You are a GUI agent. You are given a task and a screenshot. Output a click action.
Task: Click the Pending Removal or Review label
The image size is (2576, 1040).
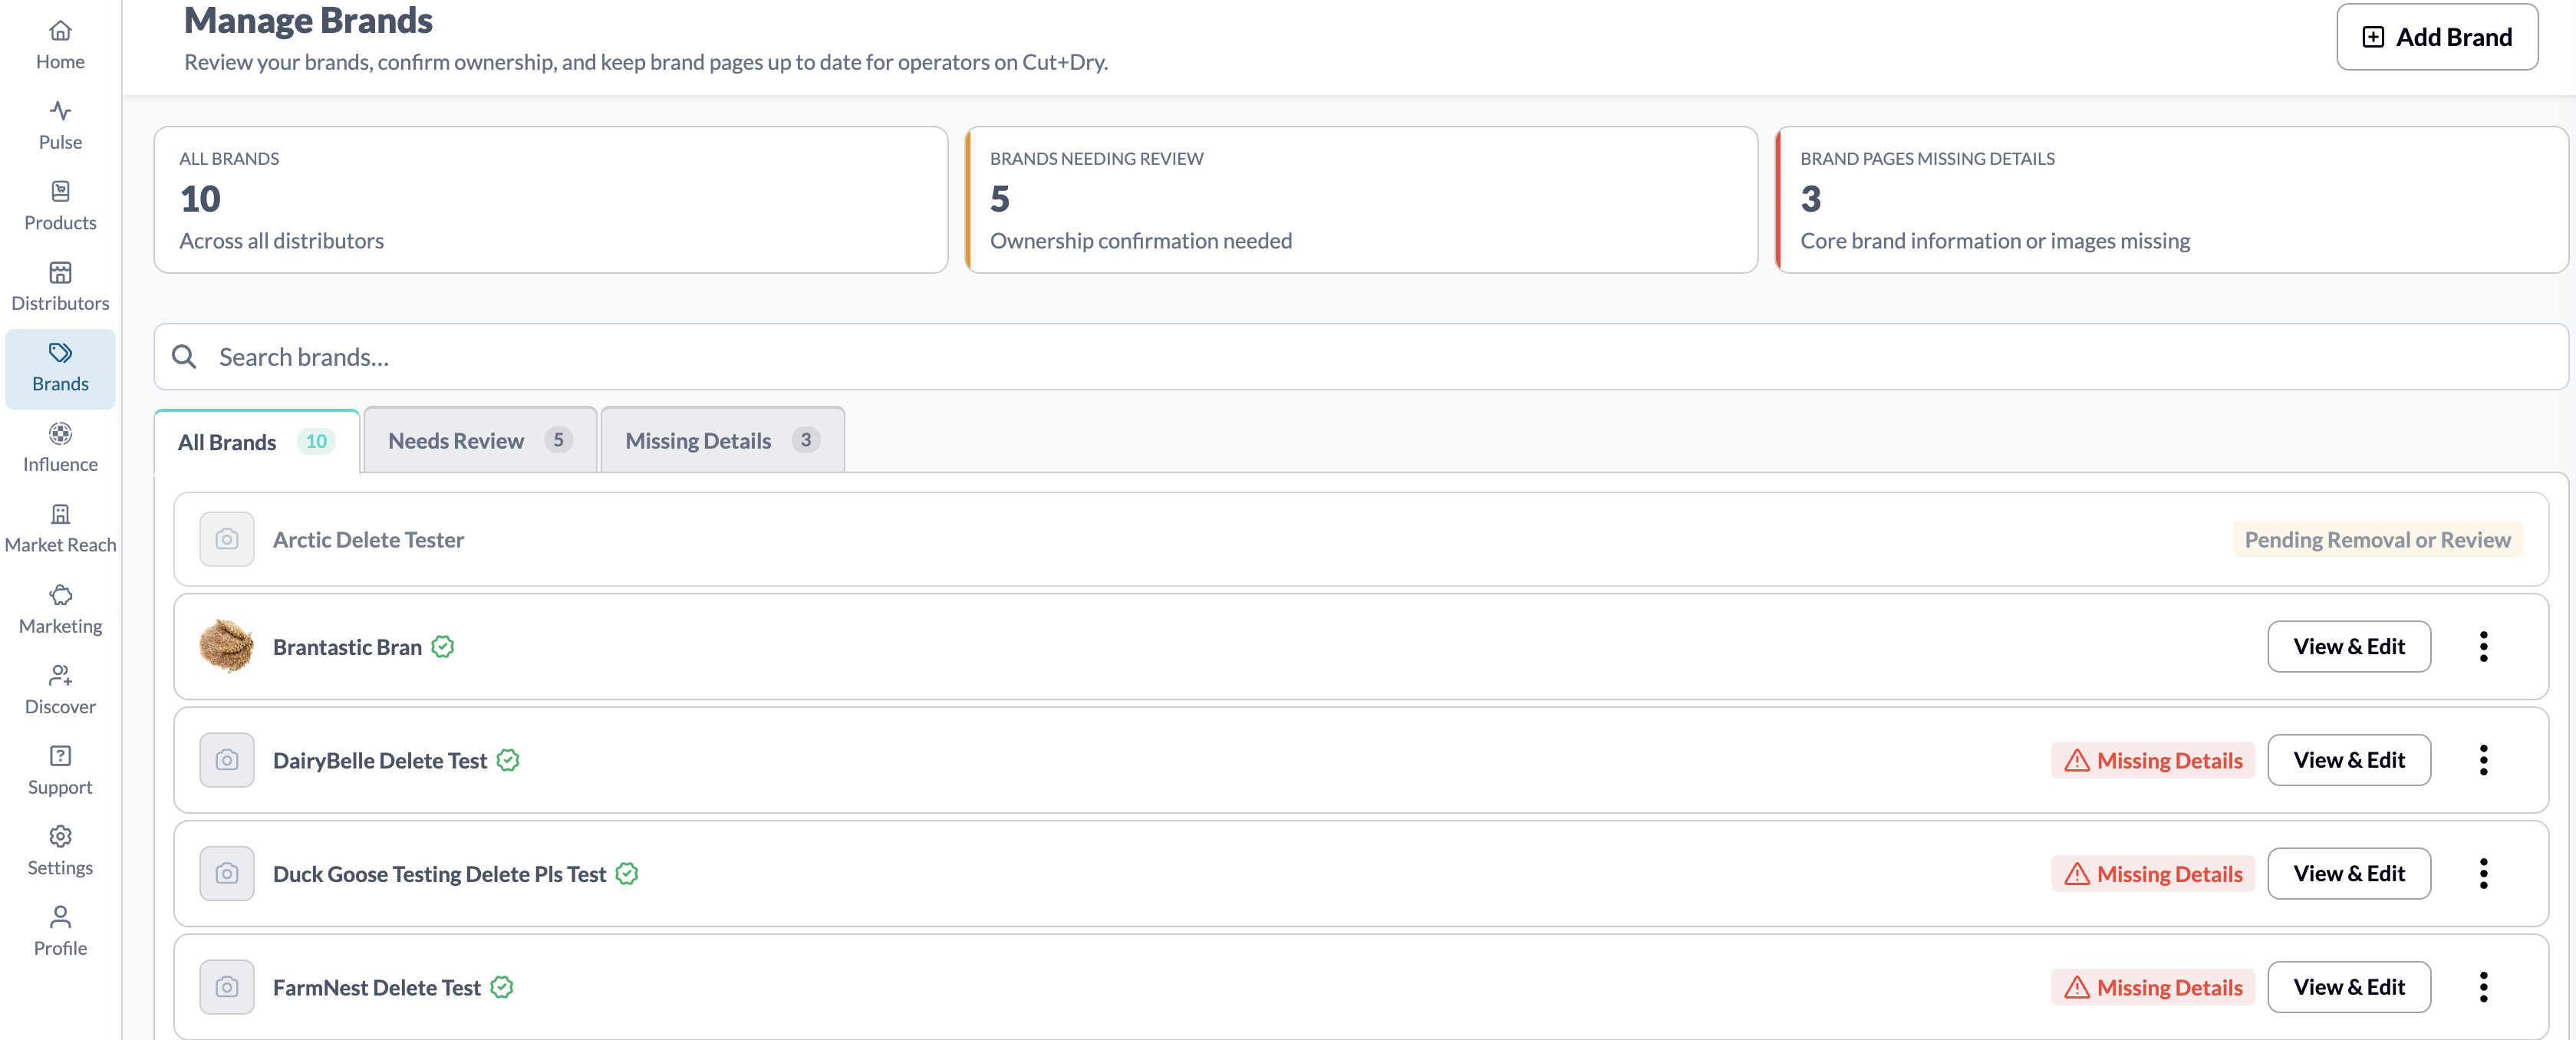[x=2377, y=539]
